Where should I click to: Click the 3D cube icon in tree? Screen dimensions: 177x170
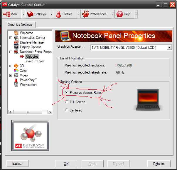(x=16, y=66)
